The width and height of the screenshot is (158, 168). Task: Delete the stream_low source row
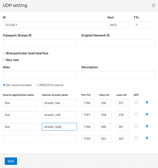pos(147,102)
